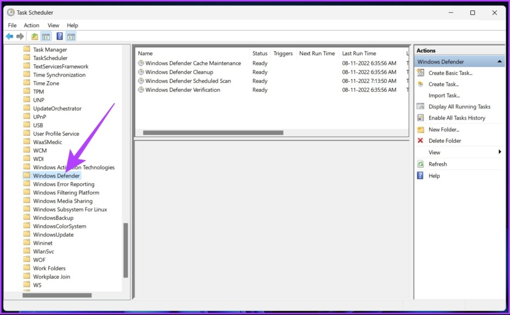Click the clock icon of Cache Maintenance task

(x=141, y=63)
